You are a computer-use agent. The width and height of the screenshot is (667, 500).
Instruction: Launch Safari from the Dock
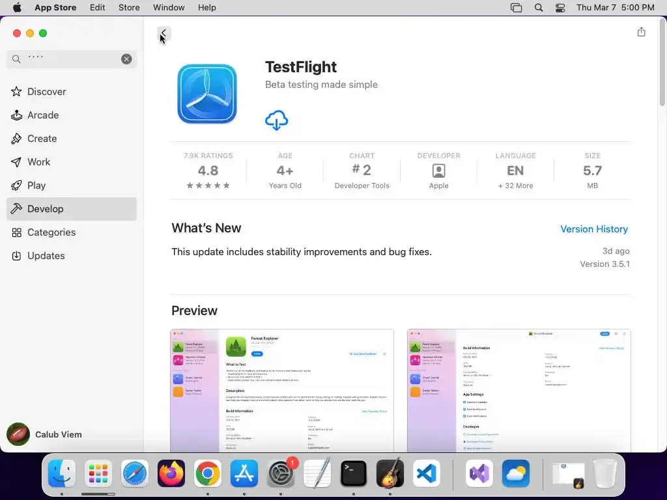pos(135,473)
